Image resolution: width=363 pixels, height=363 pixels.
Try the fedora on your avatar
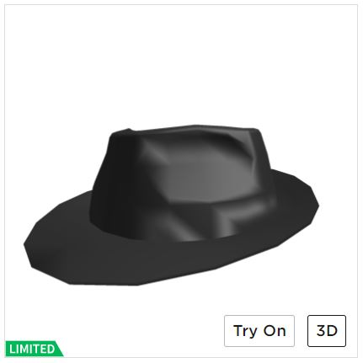click(x=259, y=331)
